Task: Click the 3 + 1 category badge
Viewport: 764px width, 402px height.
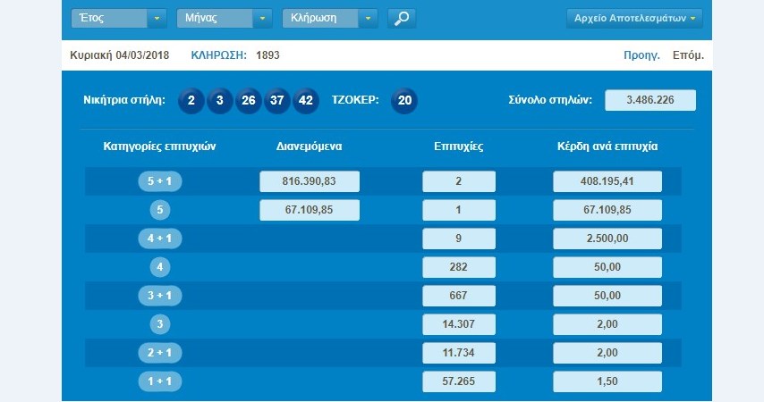Action: coord(160,296)
